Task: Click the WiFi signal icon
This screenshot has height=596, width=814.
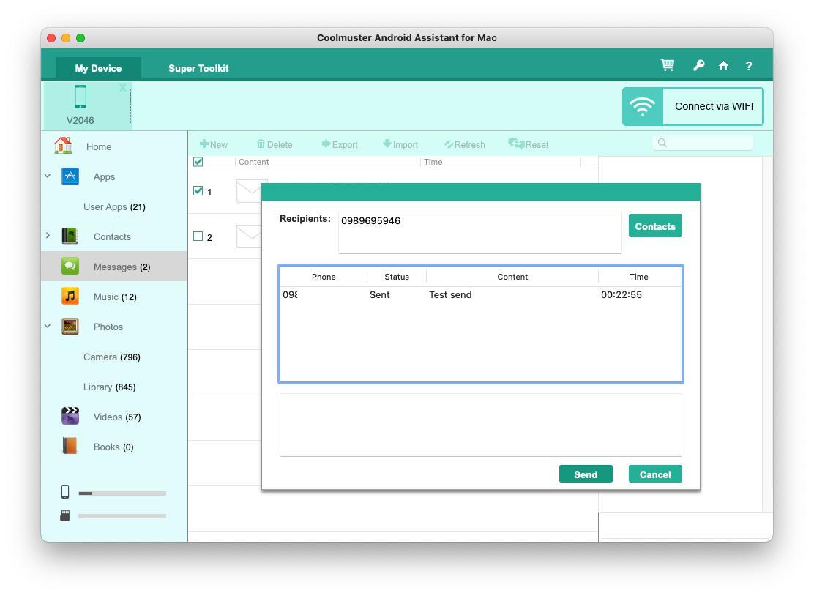Action: point(642,106)
